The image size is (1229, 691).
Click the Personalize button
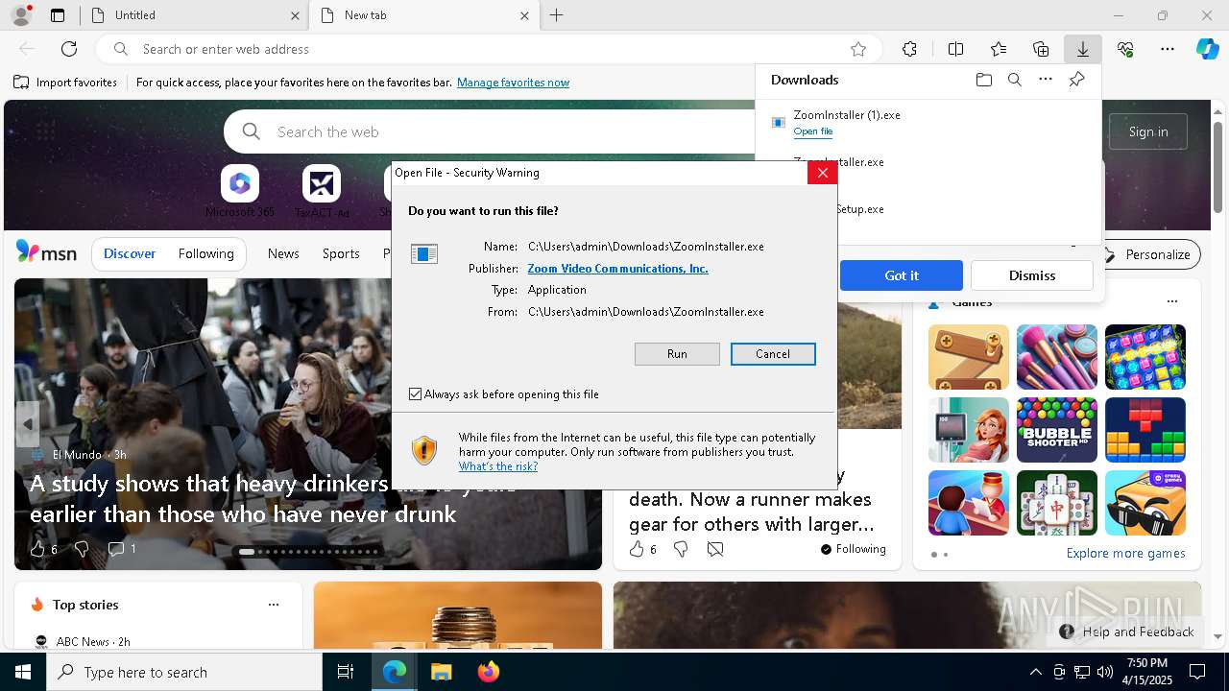(x=1148, y=254)
